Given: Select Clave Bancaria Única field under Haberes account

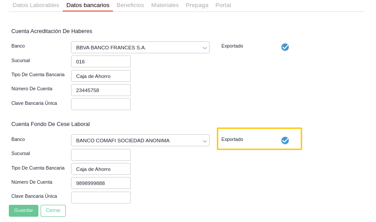Looking at the screenshot, I should 101,104.
